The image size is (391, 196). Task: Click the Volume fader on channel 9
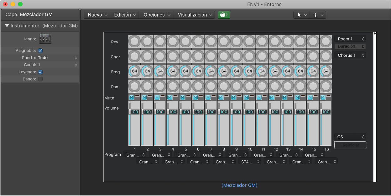click(x=237, y=111)
